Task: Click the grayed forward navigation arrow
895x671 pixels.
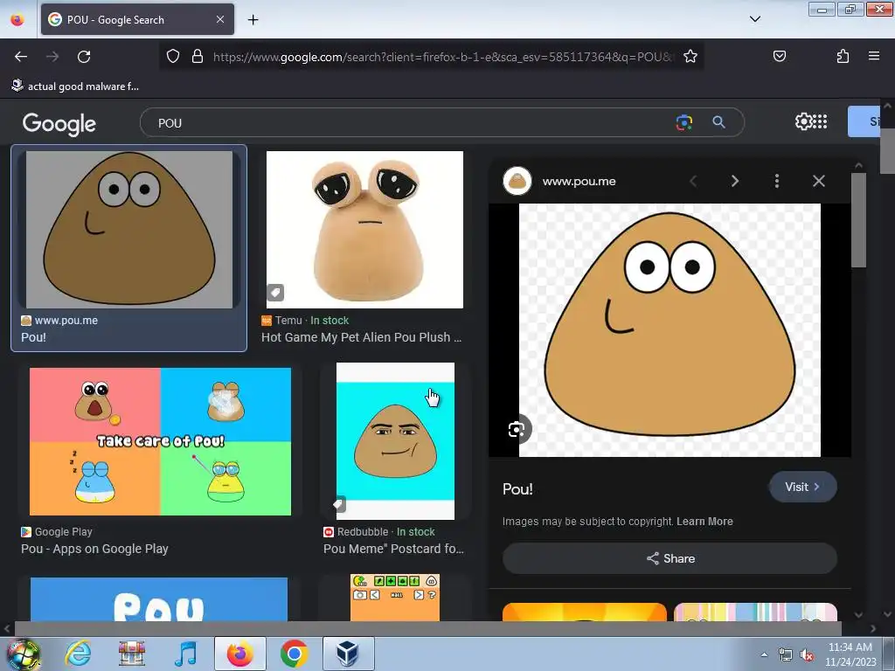Action: pos(52,57)
